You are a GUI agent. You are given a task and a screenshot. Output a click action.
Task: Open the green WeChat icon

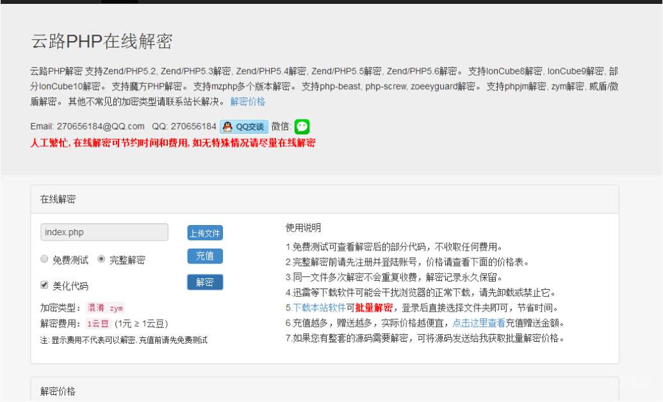pyautogui.click(x=302, y=126)
